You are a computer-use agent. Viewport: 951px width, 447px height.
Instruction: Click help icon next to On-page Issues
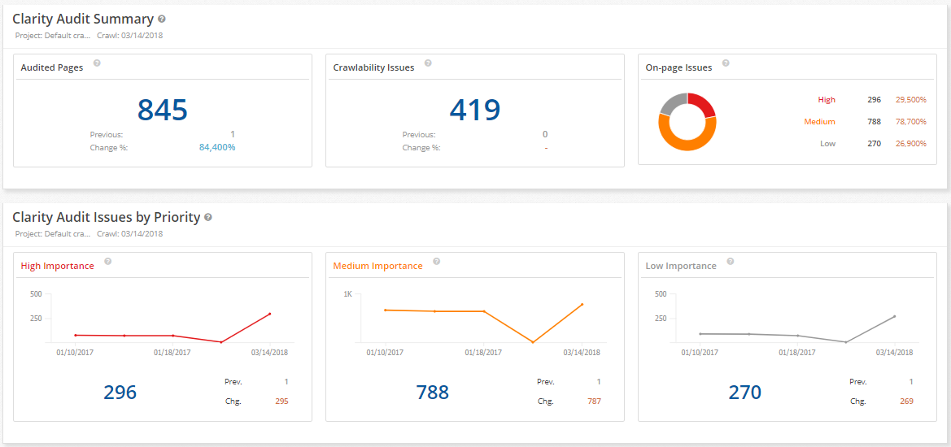[x=726, y=63]
